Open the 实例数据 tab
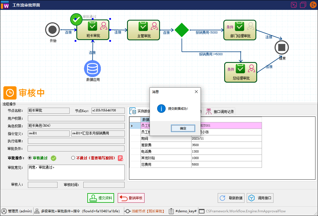Image resolution: width=318 pixels, height=216 pixels. [x=140, y=111]
